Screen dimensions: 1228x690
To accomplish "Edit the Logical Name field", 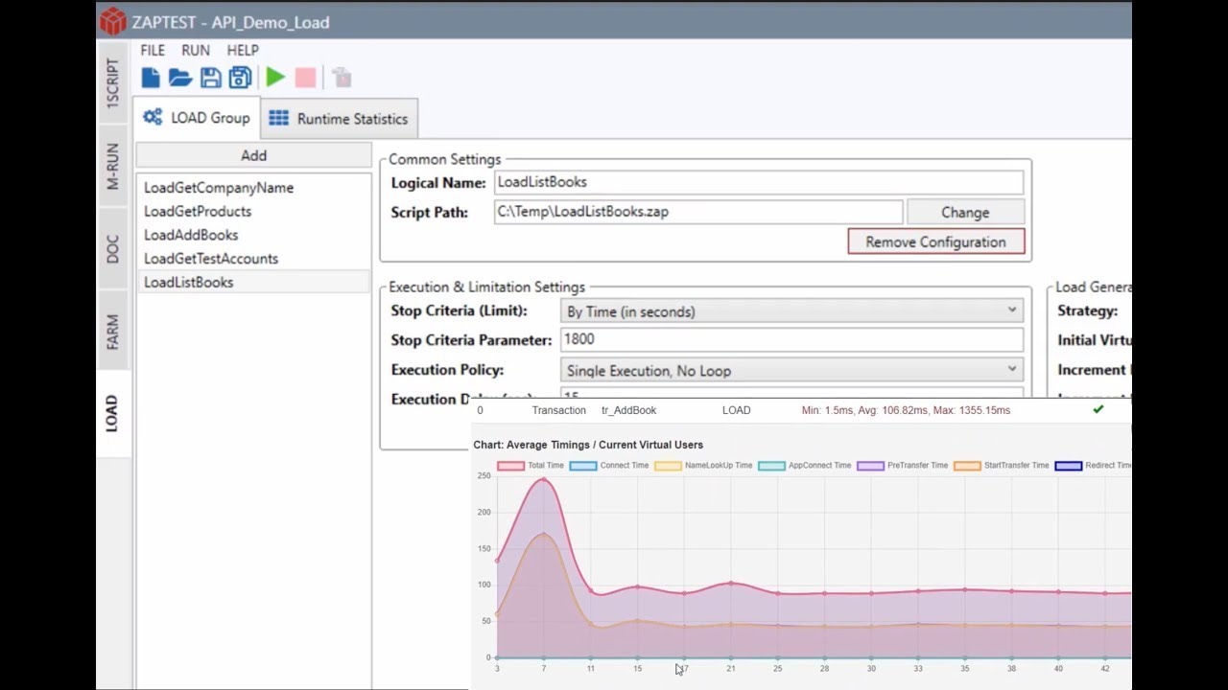I will (x=759, y=182).
